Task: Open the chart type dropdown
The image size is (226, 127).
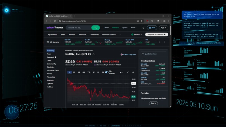Action: tap(121, 72)
